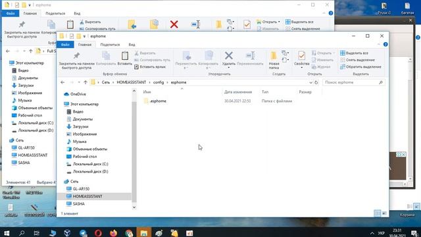Click Сеть in the address breadcrumb

(106, 82)
